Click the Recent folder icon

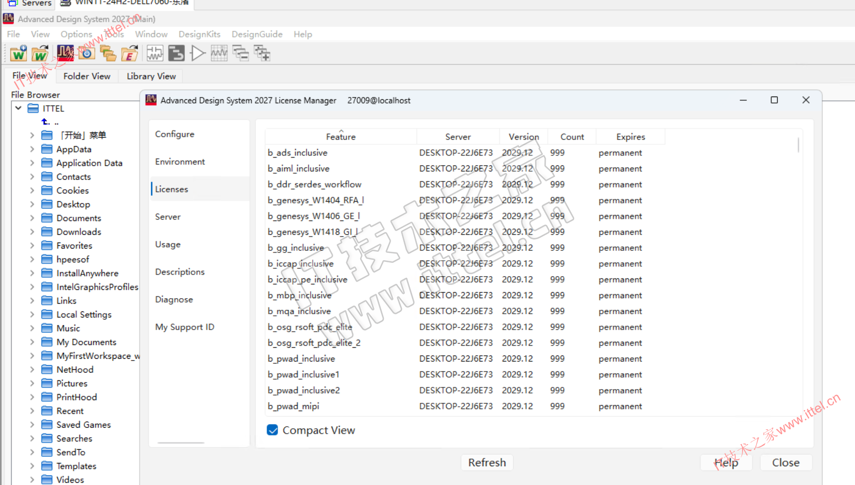pos(47,411)
